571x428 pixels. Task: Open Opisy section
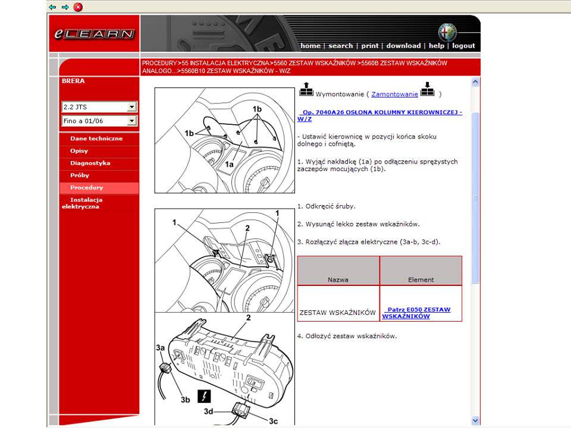[79, 151]
